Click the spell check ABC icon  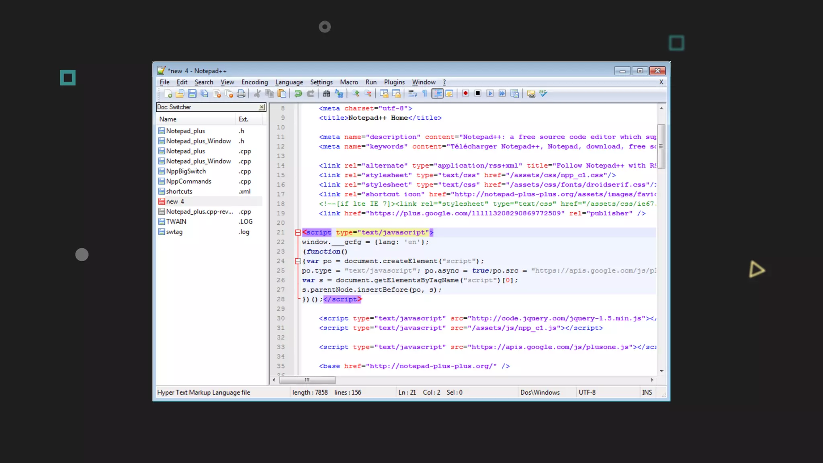[x=543, y=94]
